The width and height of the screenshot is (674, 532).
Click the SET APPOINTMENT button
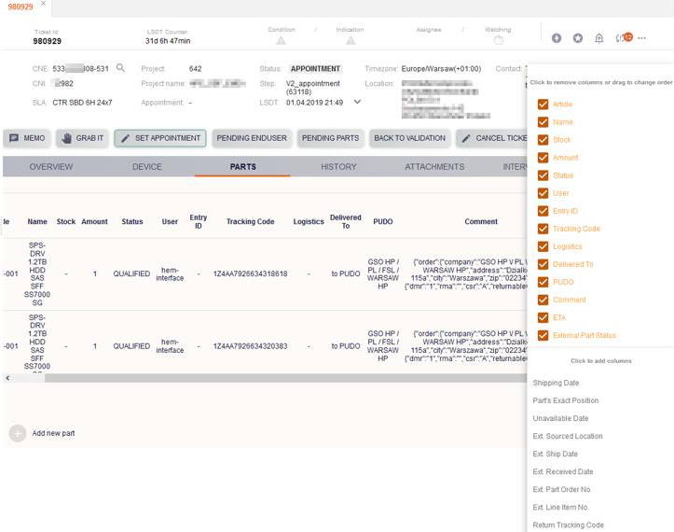coord(160,138)
